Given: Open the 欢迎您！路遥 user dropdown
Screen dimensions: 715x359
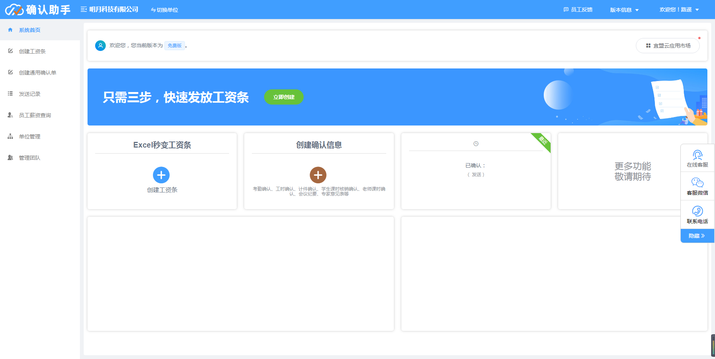Looking at the screenshot, I should (x=679, y=10).
